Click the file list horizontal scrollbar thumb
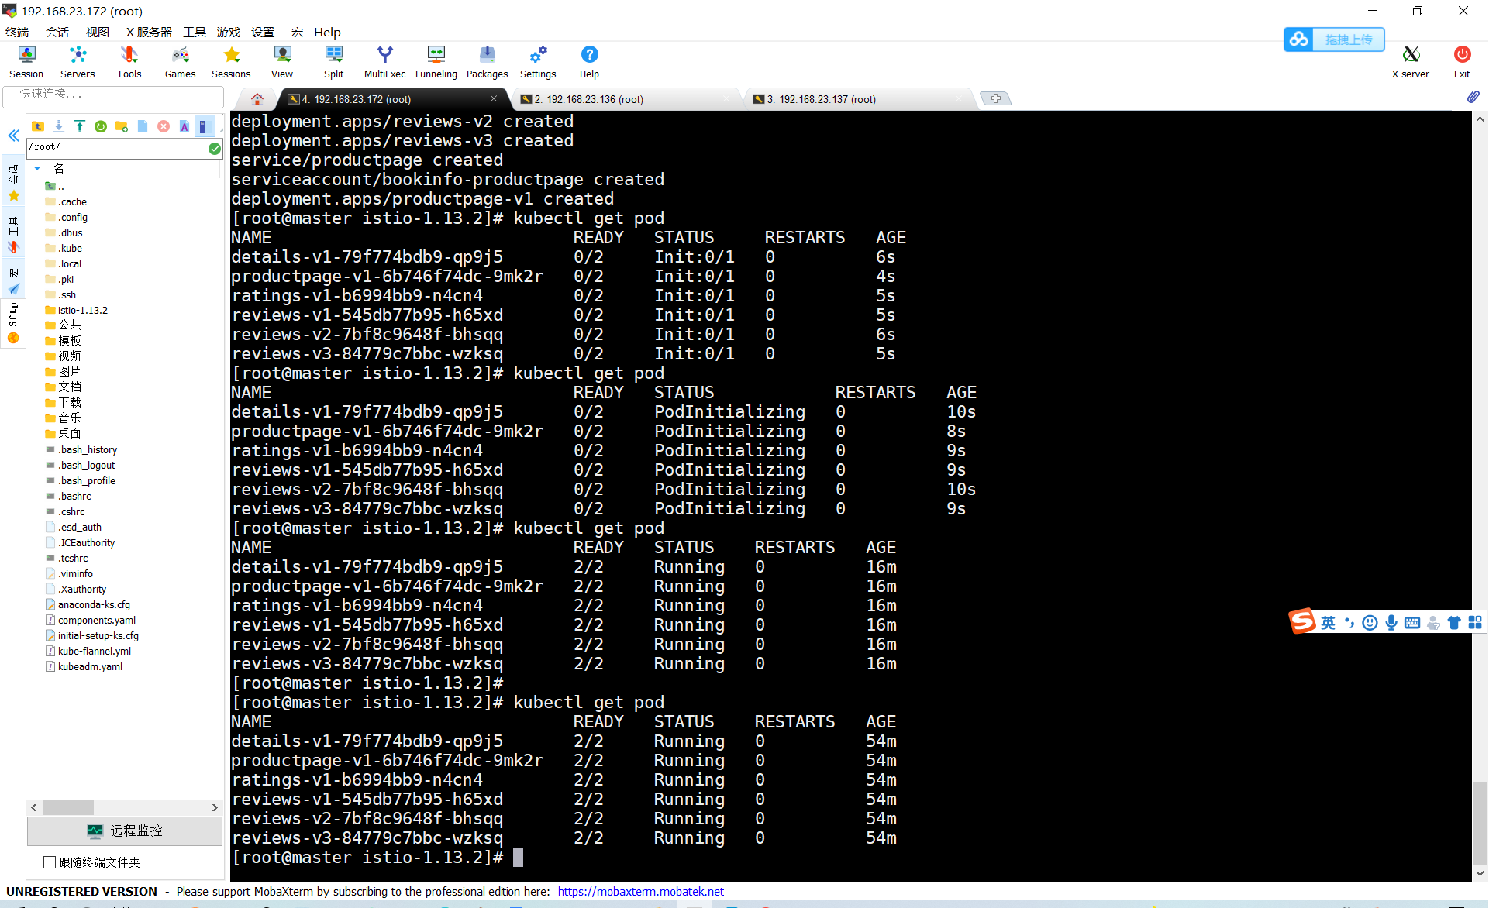 pyautogui.click(x=68, y=807)
